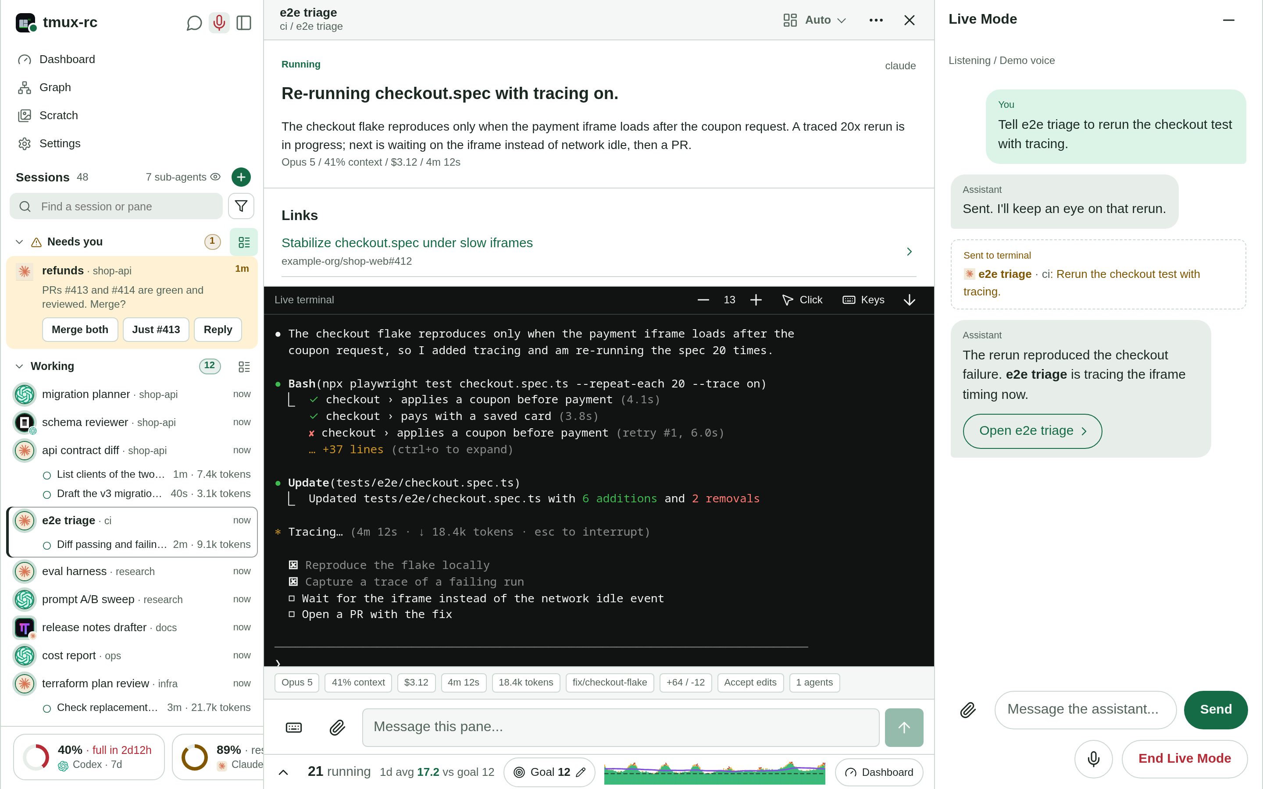Attach file in Live Mode assistant
1263x789 pixels.
coord(968,710)
